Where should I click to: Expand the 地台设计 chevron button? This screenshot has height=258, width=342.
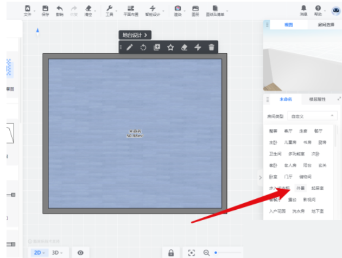[x=135, y=35]
